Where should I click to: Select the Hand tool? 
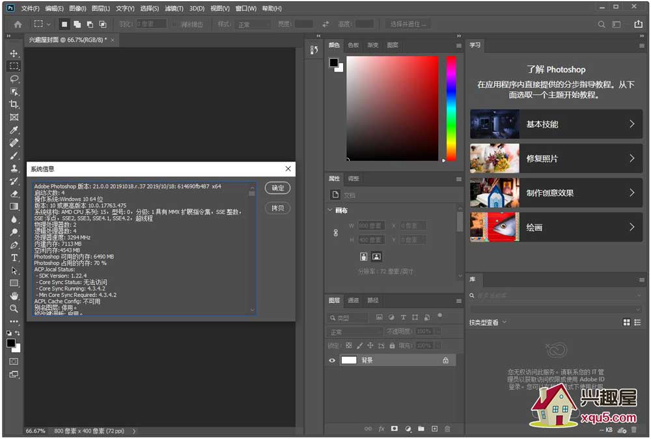(x=14, y=296)
